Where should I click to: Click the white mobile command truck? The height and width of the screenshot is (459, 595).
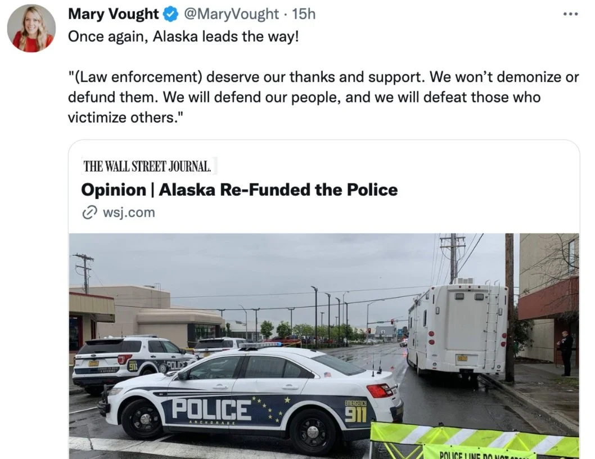(x=458, y=328)
